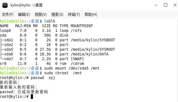Click the terminal cursor at root prompt
178x102 pixels.
coord(32,97)
